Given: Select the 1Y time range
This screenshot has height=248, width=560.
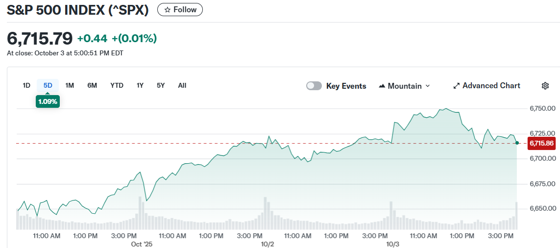Looking at the screenshot, I should pyautogui.click(x=140, y=85).
